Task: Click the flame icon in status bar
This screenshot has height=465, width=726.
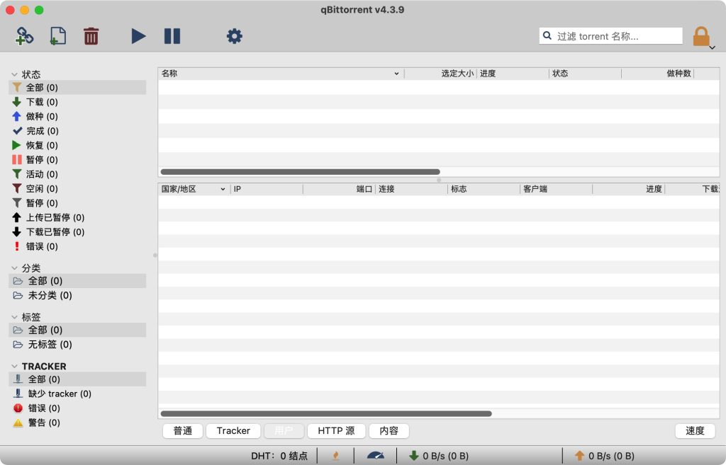Action: tap(335, 456)
